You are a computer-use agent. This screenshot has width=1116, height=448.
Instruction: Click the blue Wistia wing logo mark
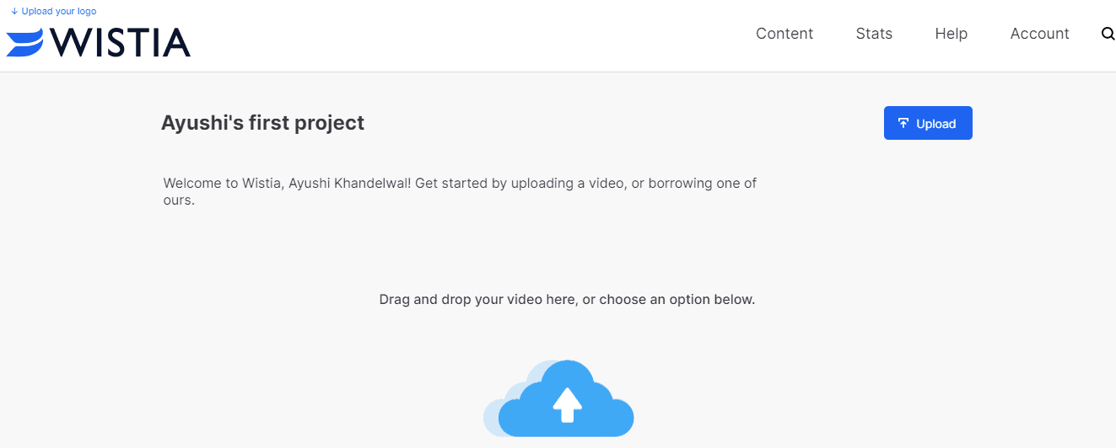click(x=25, y=42)
